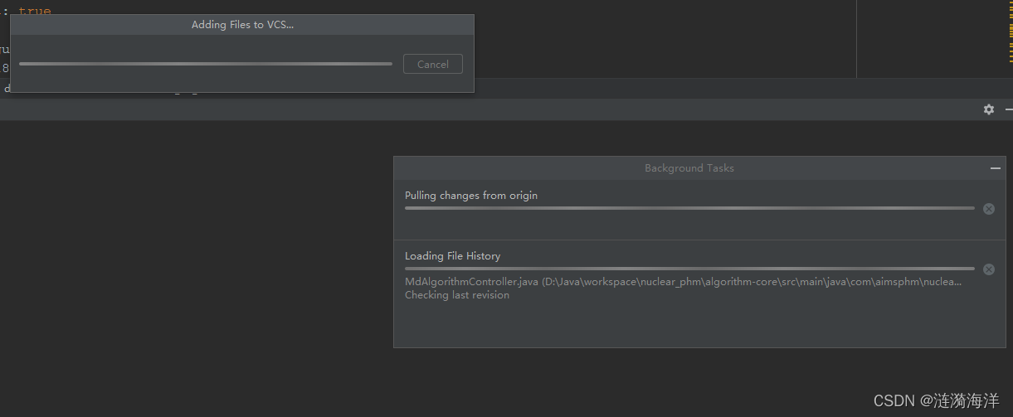
Task: Stop the Loading File History task
Action: coord(989,269)
